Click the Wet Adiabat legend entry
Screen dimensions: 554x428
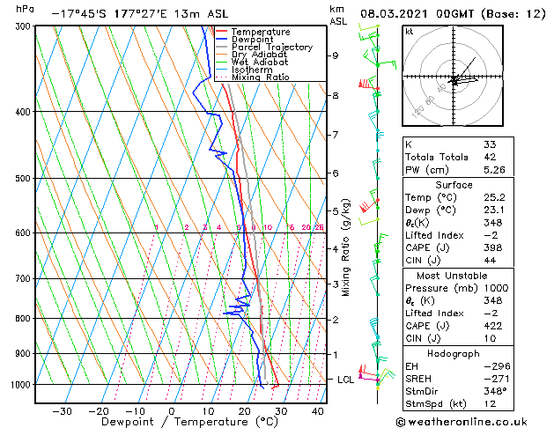point(252,63)
